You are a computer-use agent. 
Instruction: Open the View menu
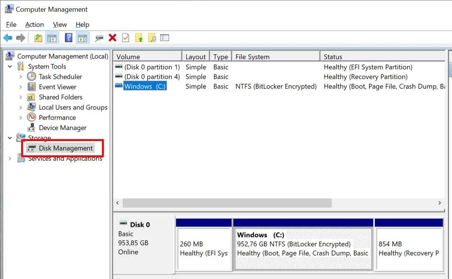coord(60,25)
